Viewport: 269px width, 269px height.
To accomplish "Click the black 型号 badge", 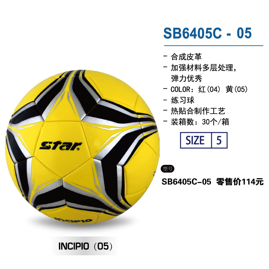I will [x=167, y=169].
